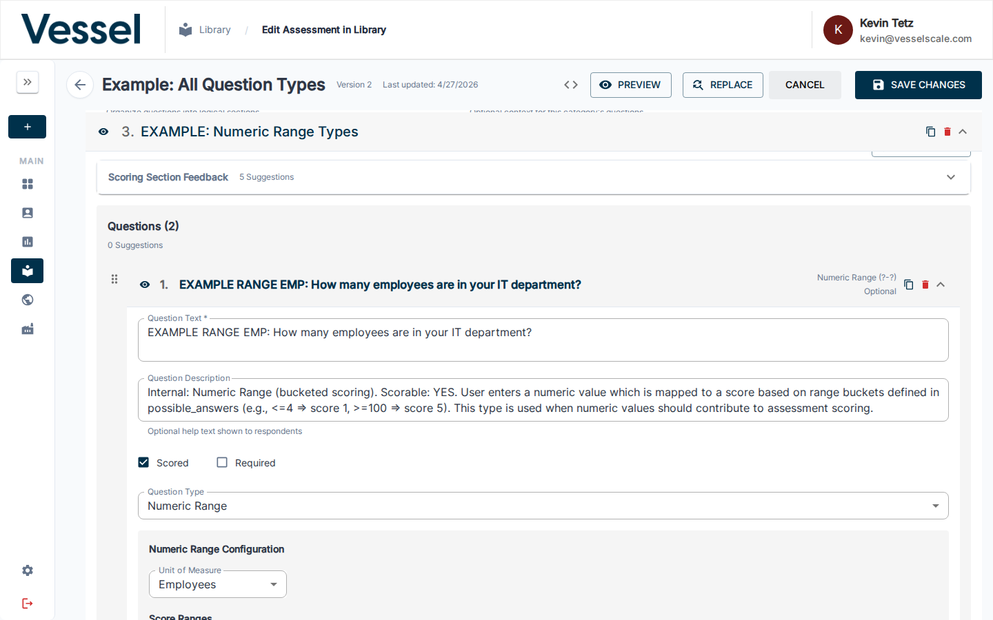Image resolution: width=993 pixels, height=620 pixels.
Task: Click SAVE CHANGES button
Action: (919, 85)
